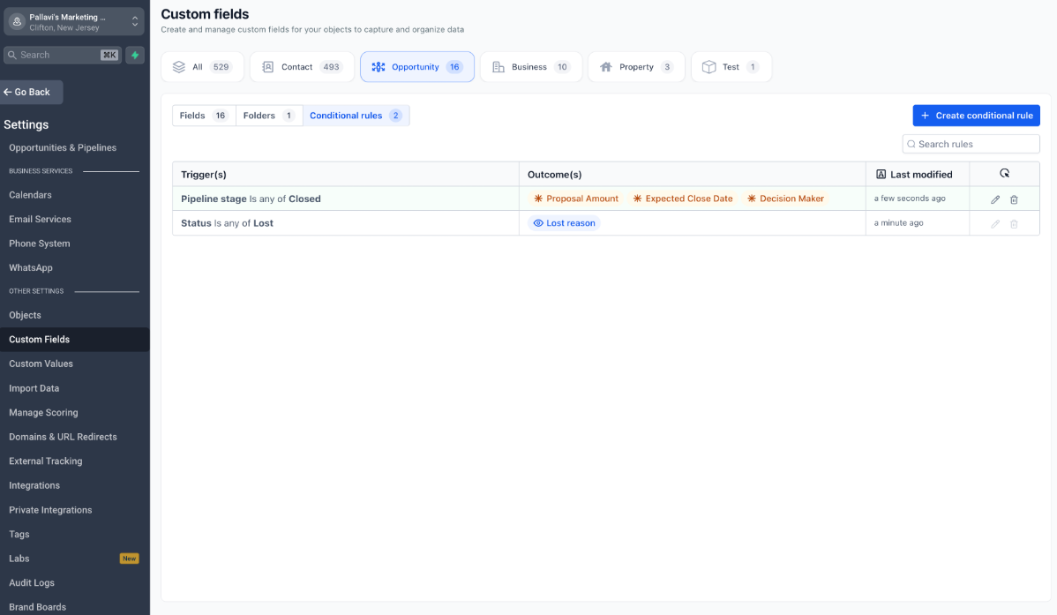Switch to the Fields sub-tab
The image size is (1057, 615).
[x=204, y=116]
